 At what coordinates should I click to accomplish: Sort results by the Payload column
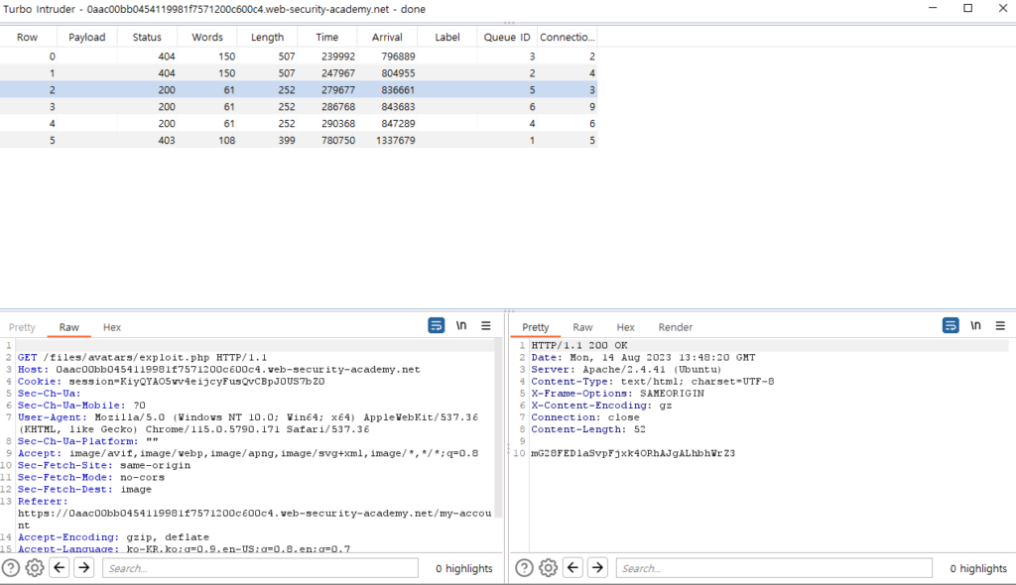point(87,37)
